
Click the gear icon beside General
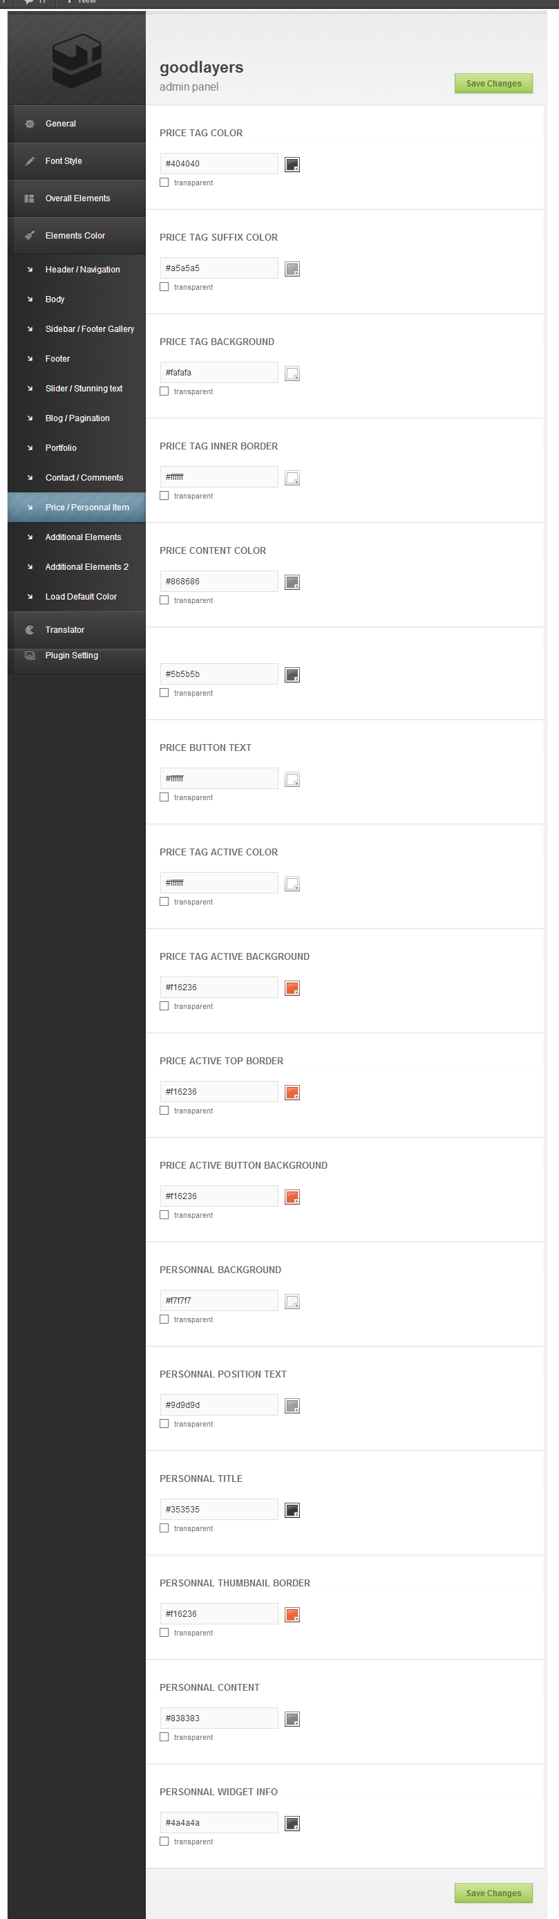[x=30, y=124]
